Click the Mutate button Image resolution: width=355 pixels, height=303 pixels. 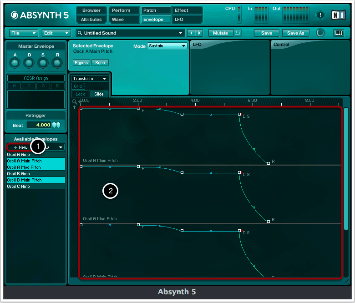pyautogui.click(x=221, y=33)
